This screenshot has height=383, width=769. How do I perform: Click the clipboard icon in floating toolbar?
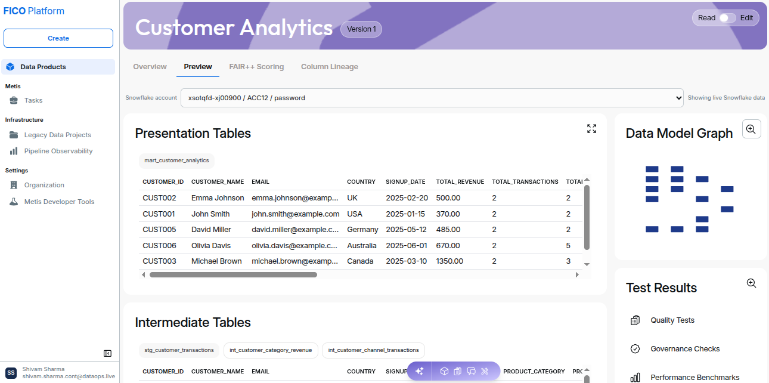click(457, 371)
